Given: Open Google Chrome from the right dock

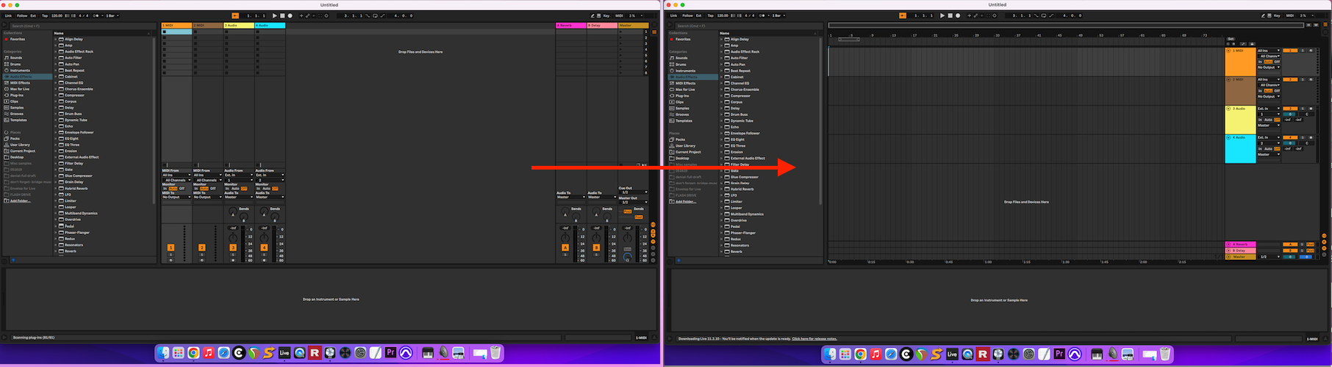Looking at the screenshot, I should point(860,355).
